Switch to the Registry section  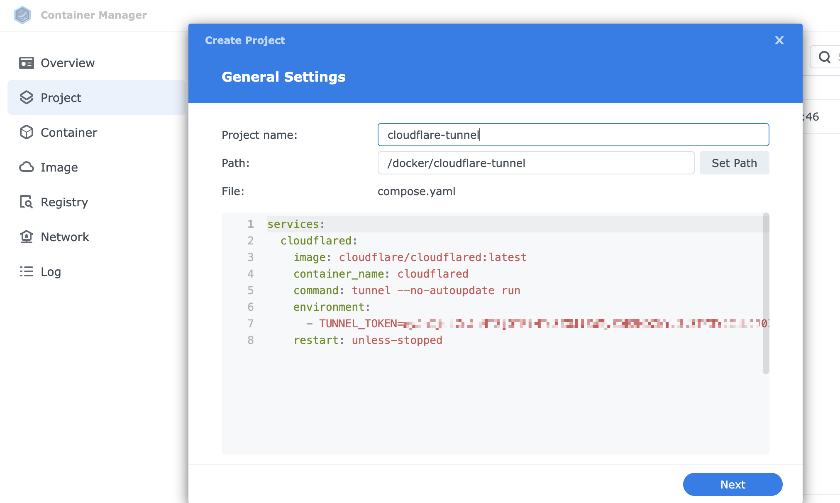coord(97,202)
